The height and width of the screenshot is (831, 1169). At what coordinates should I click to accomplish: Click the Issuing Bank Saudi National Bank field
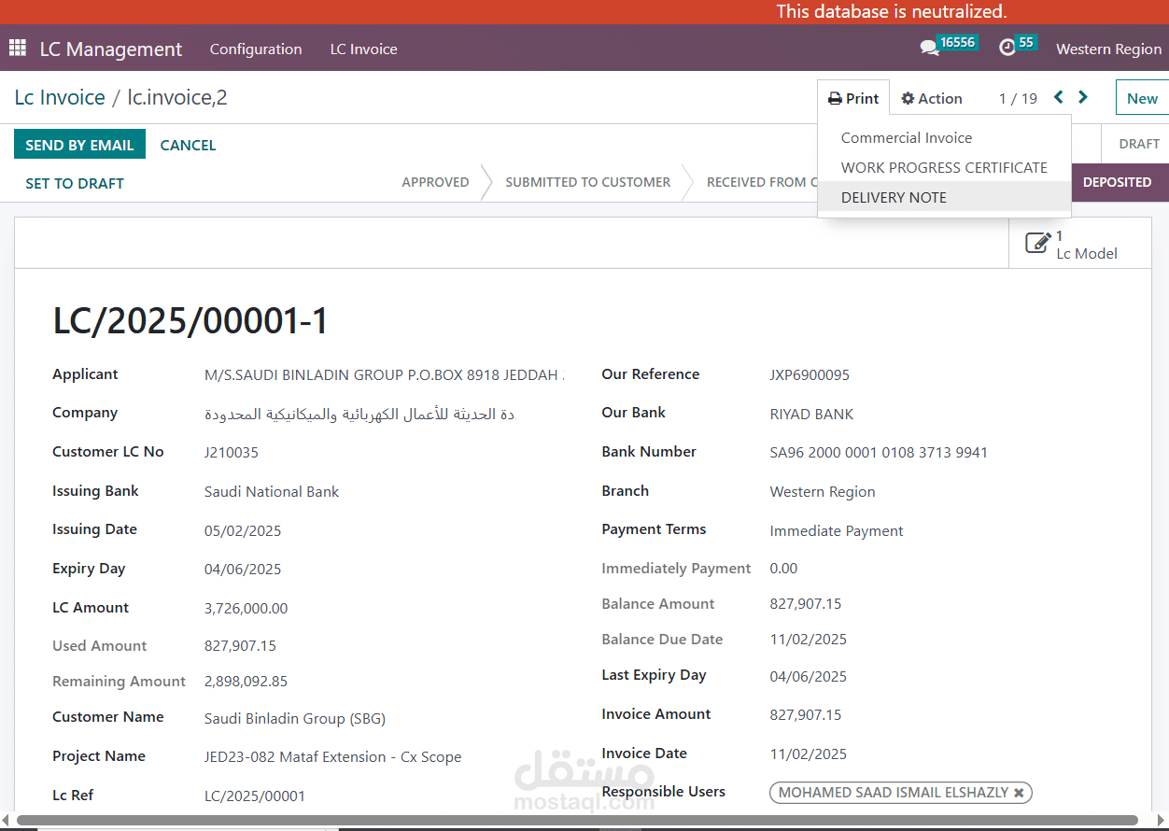(x=272, y=491)
